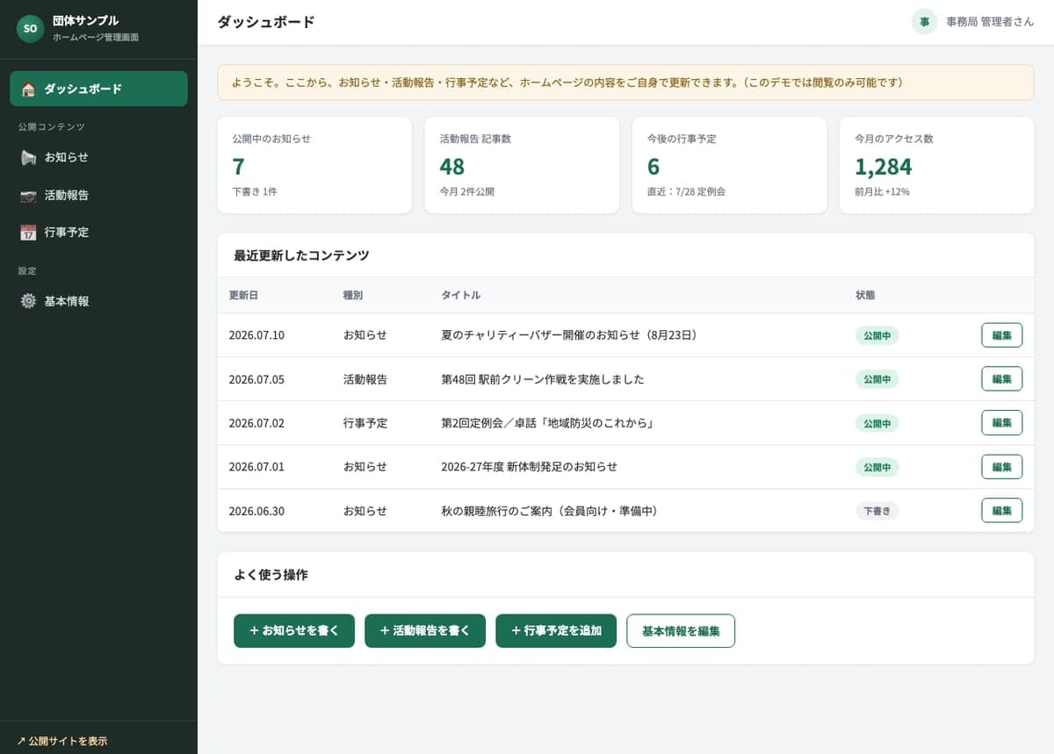This screenshot has height=754, width=1054.
Task: Click the megaphone icon beside お知らせ
Action: tap(28, 157)
